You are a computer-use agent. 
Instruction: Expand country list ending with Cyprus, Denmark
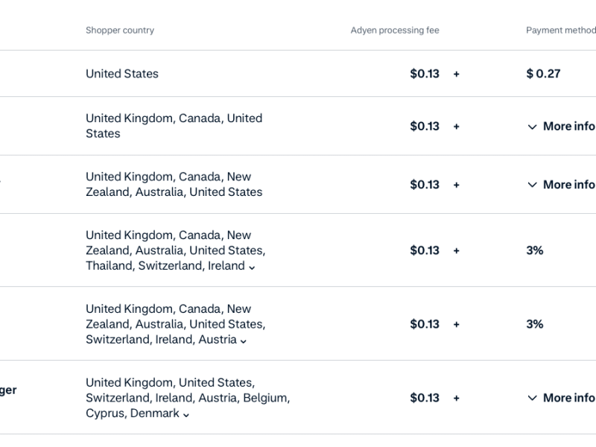click(186, 415)
